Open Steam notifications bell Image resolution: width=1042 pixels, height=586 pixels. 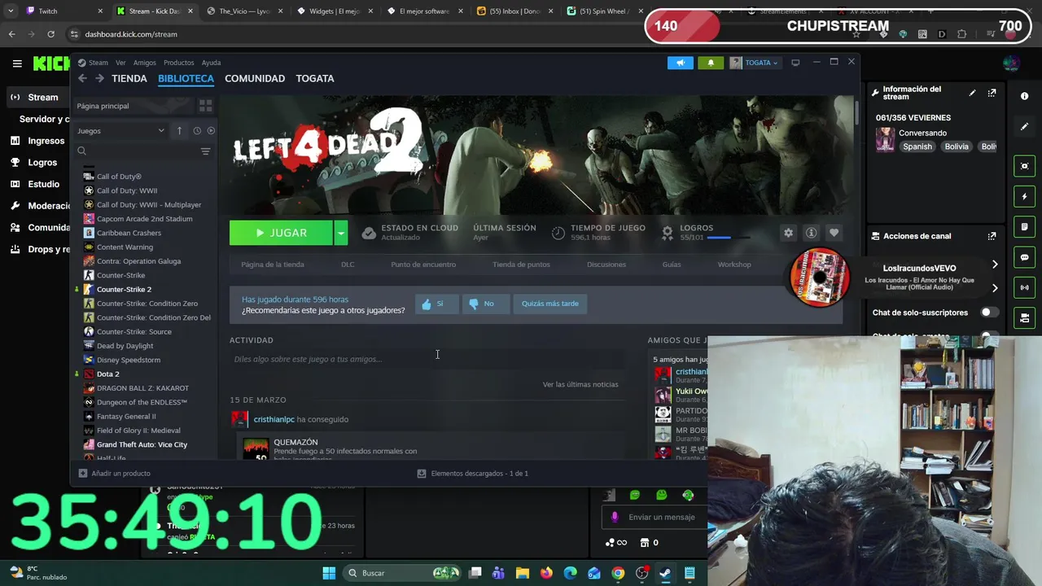(711, 63)
